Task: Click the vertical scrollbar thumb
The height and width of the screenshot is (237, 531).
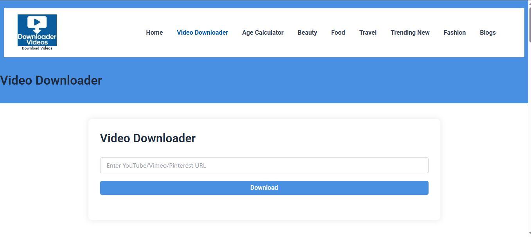Action: pos(529,23)
